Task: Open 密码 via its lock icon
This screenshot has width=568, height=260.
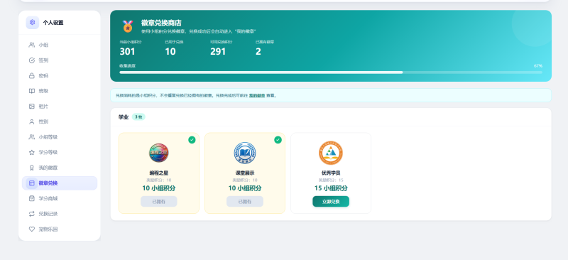Action: click(x=32, y=76)
